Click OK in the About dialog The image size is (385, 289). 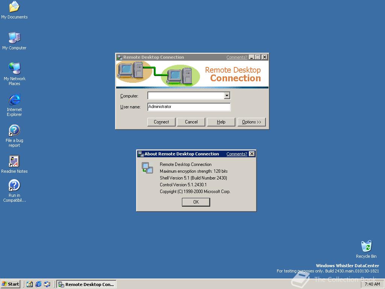[x=196, y=202]
